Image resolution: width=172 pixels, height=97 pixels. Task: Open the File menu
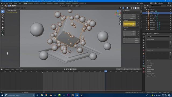(x=4, y=3)
